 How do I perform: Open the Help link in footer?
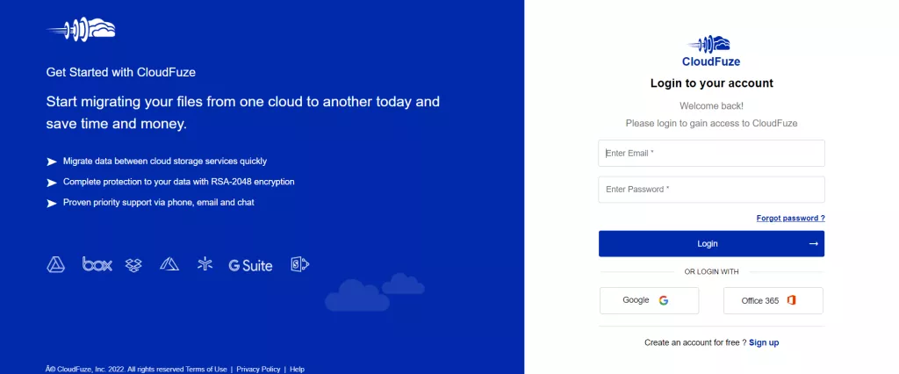pos(297,370)
